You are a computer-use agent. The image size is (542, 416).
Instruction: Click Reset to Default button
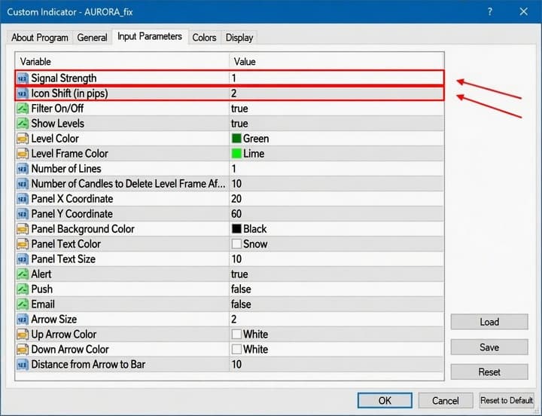point(507,400)
